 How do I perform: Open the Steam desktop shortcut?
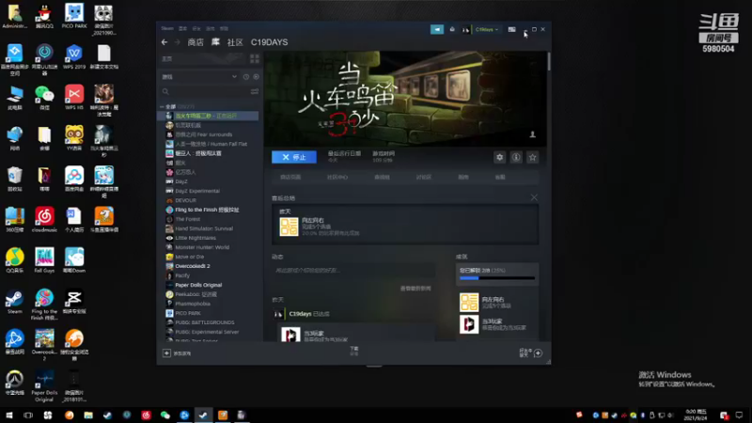click(x=14, y=302)
